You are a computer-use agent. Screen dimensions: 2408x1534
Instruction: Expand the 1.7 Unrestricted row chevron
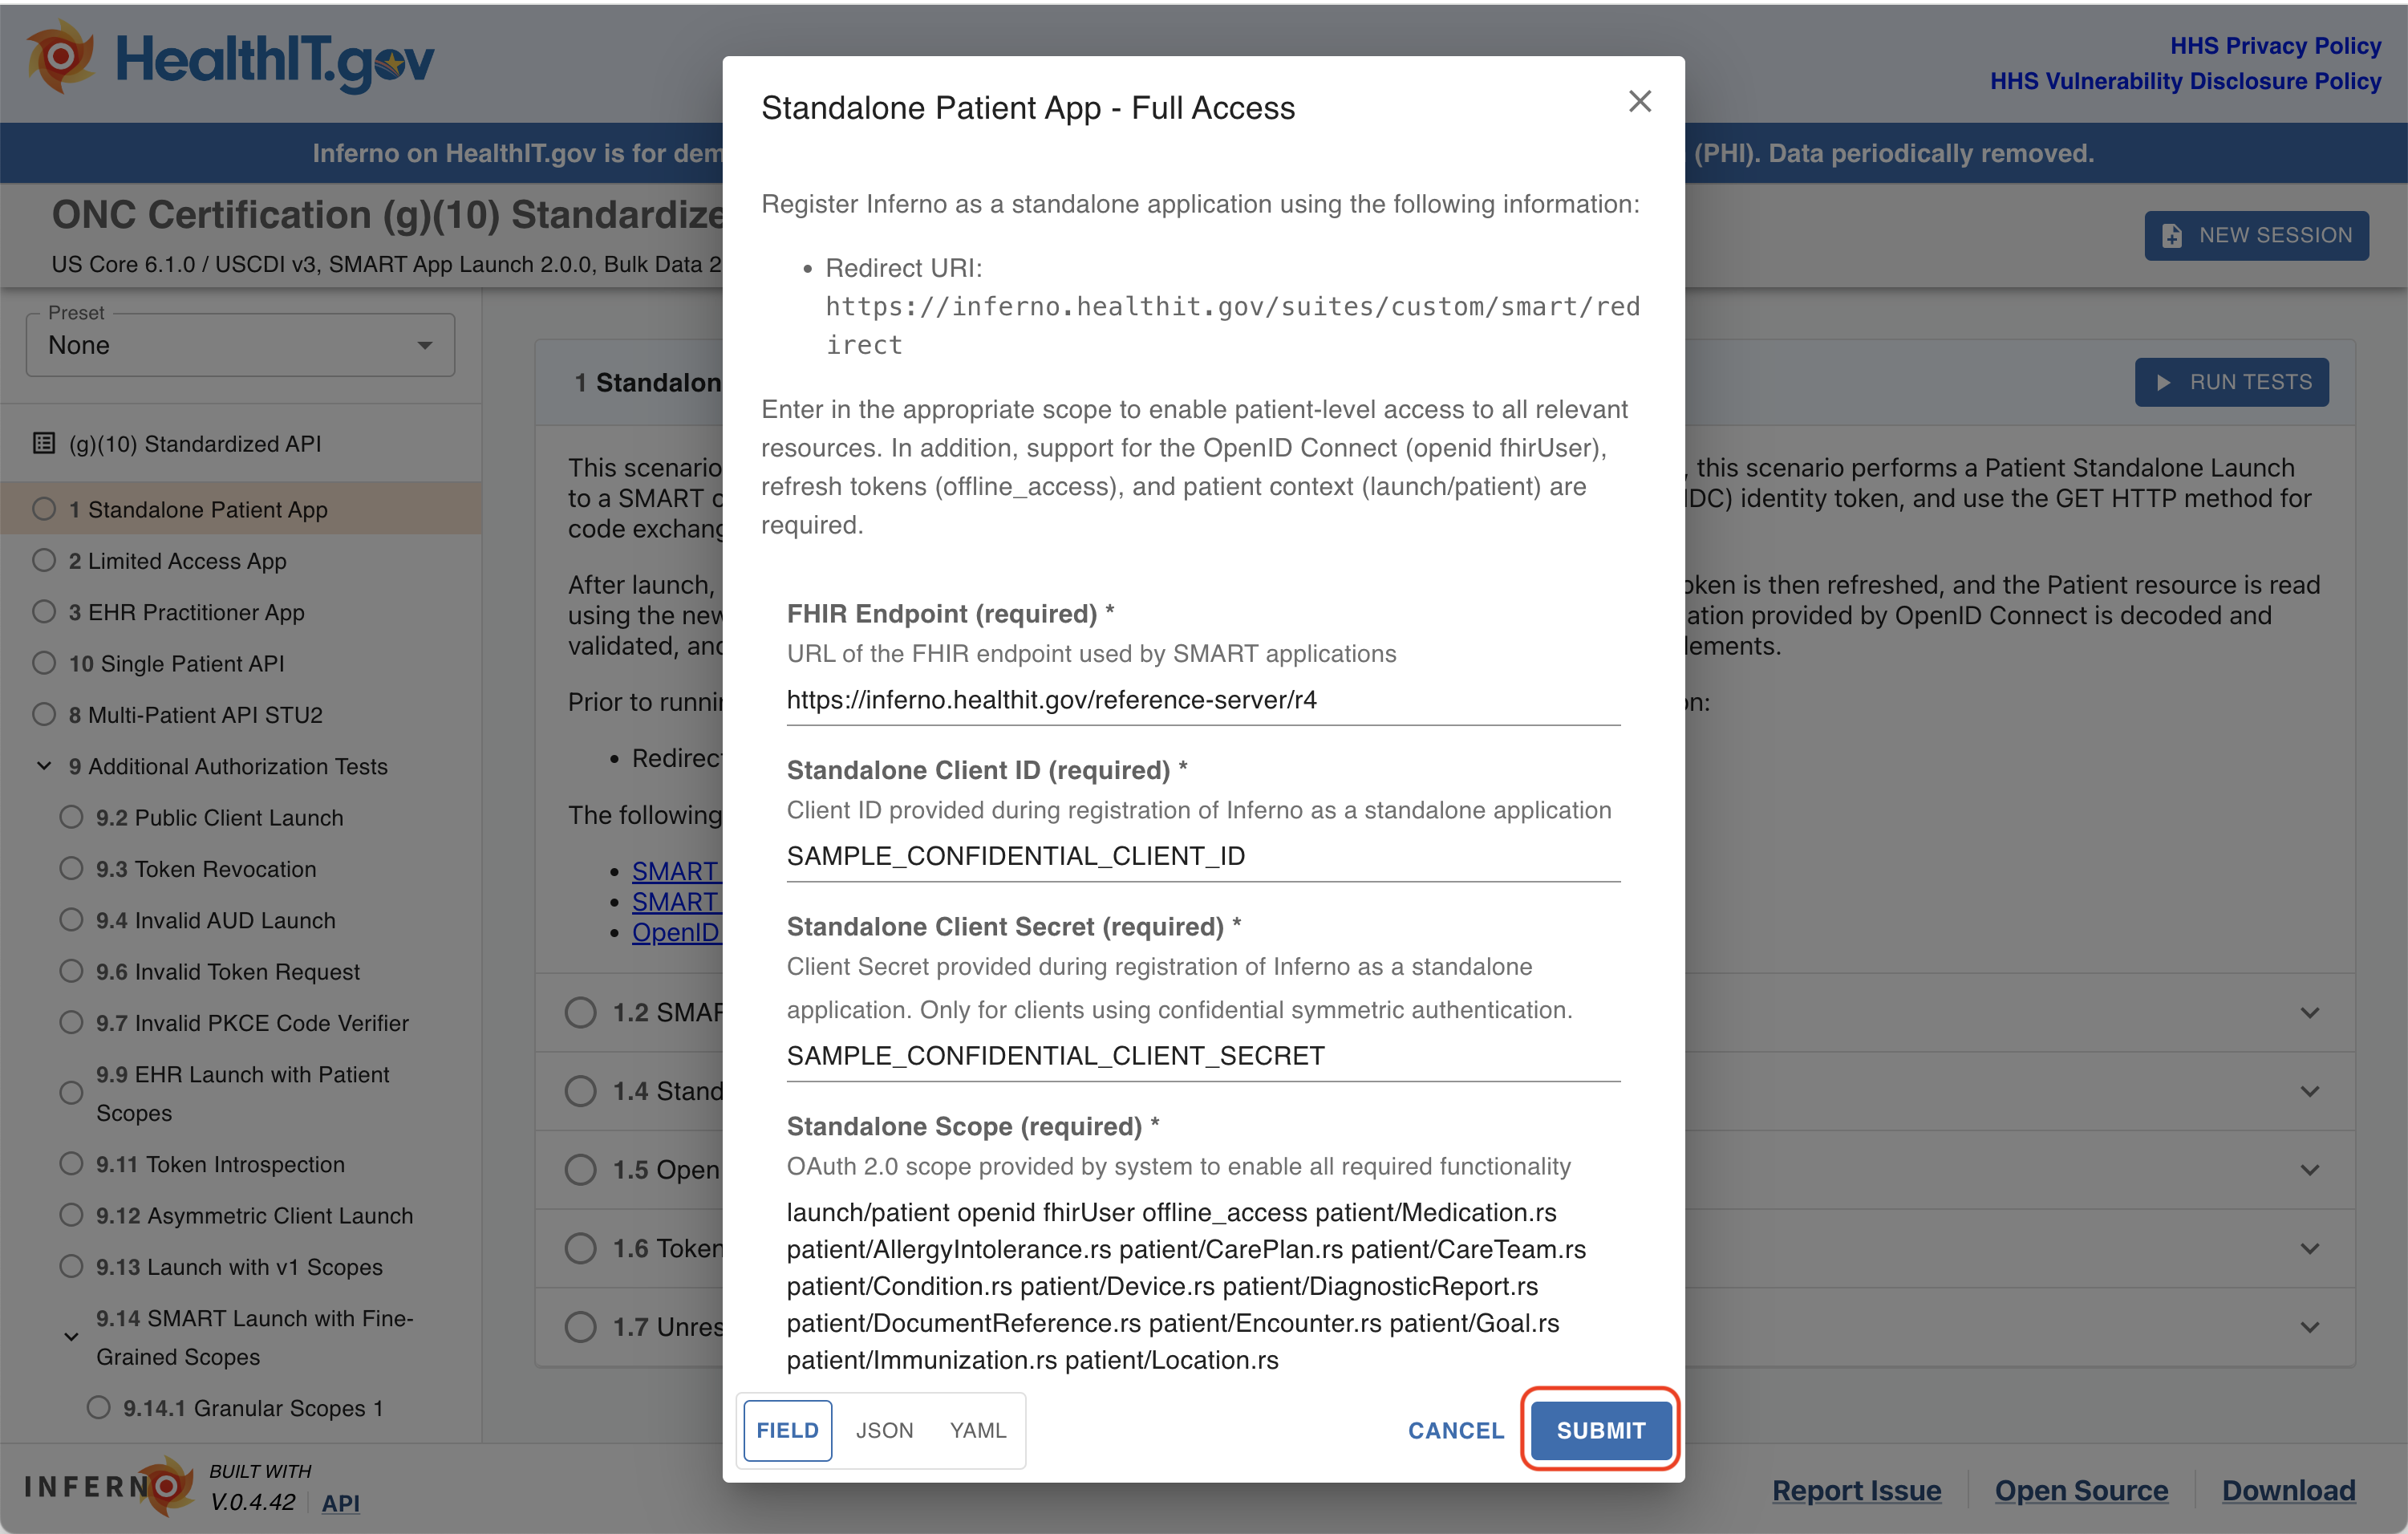[2310, 1327]
